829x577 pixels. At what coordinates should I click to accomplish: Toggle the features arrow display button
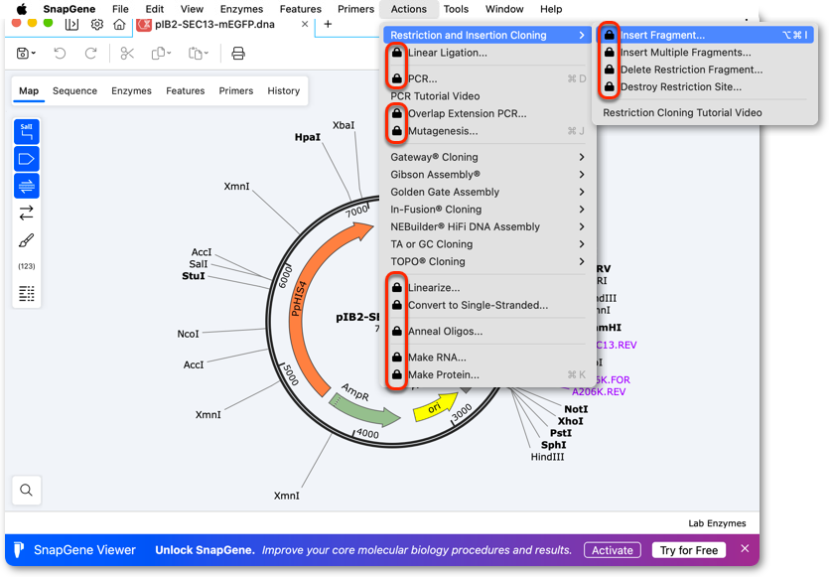tap(27, 159)
